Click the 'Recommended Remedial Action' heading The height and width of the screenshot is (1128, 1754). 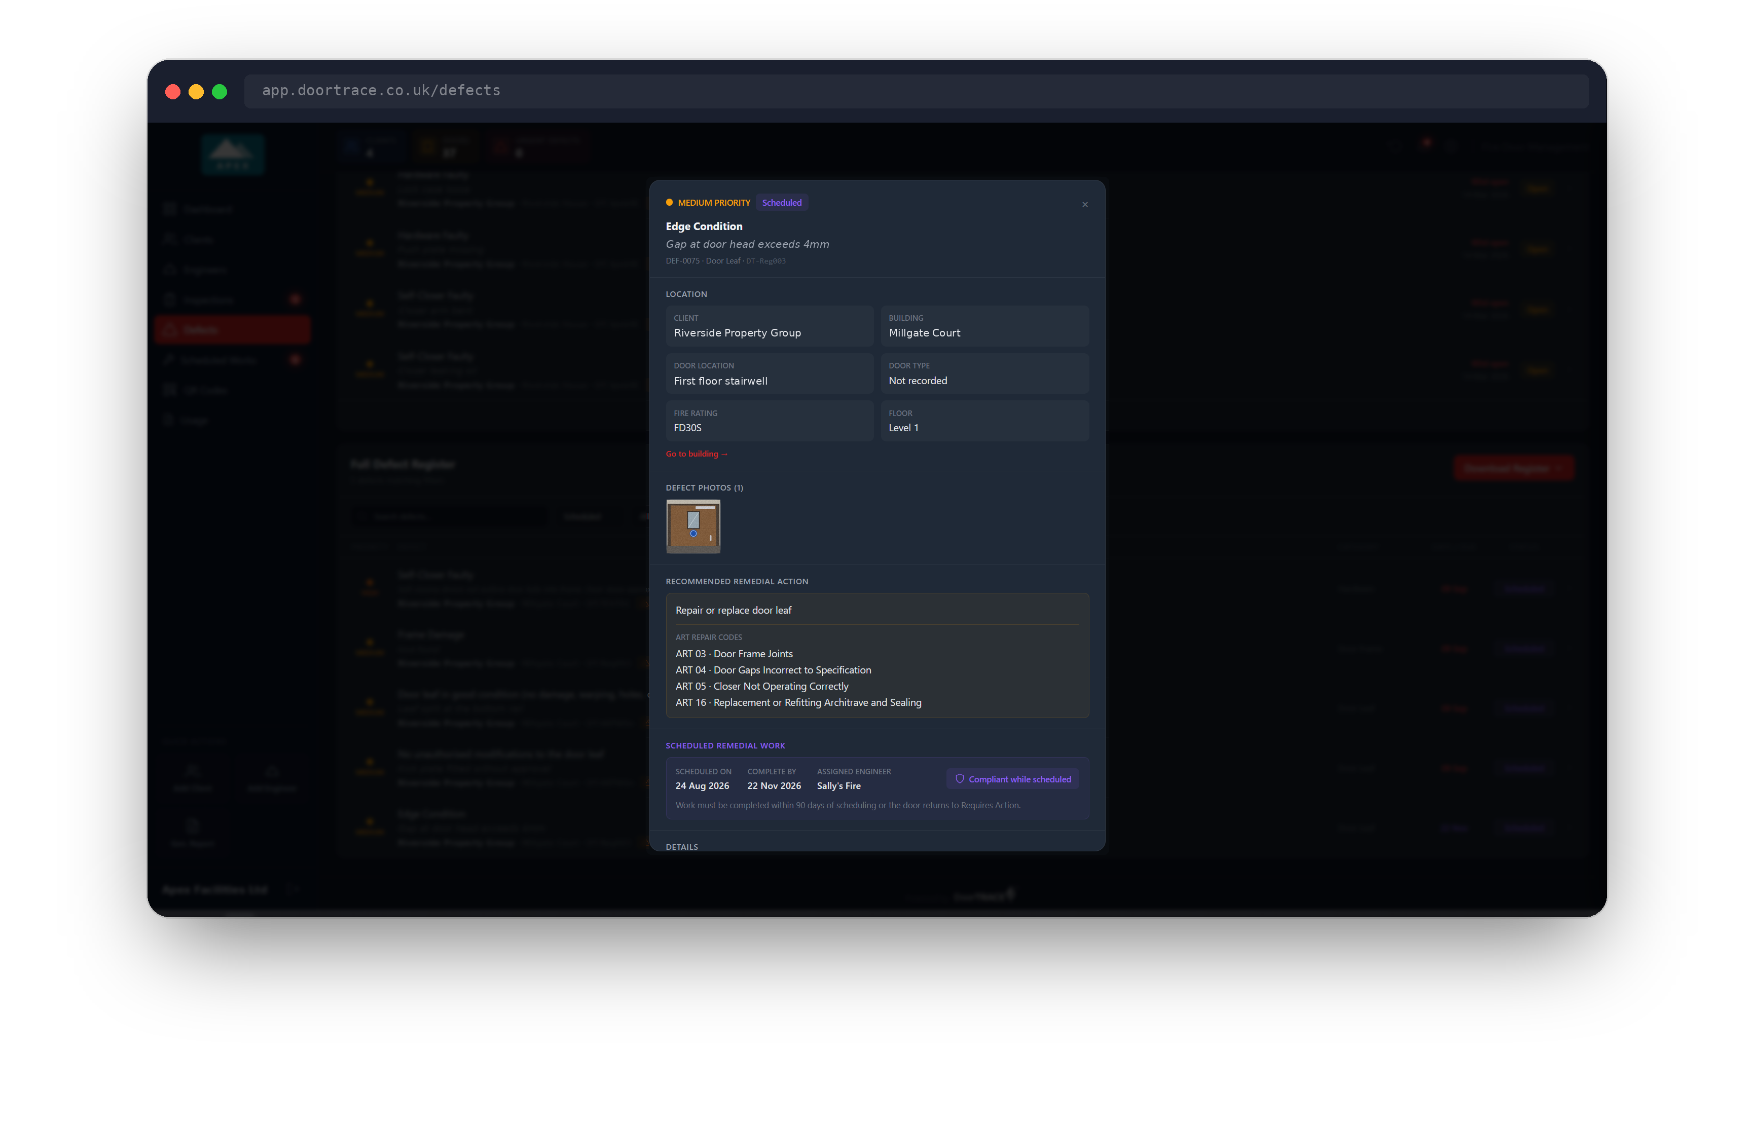[x=737, y=582]
